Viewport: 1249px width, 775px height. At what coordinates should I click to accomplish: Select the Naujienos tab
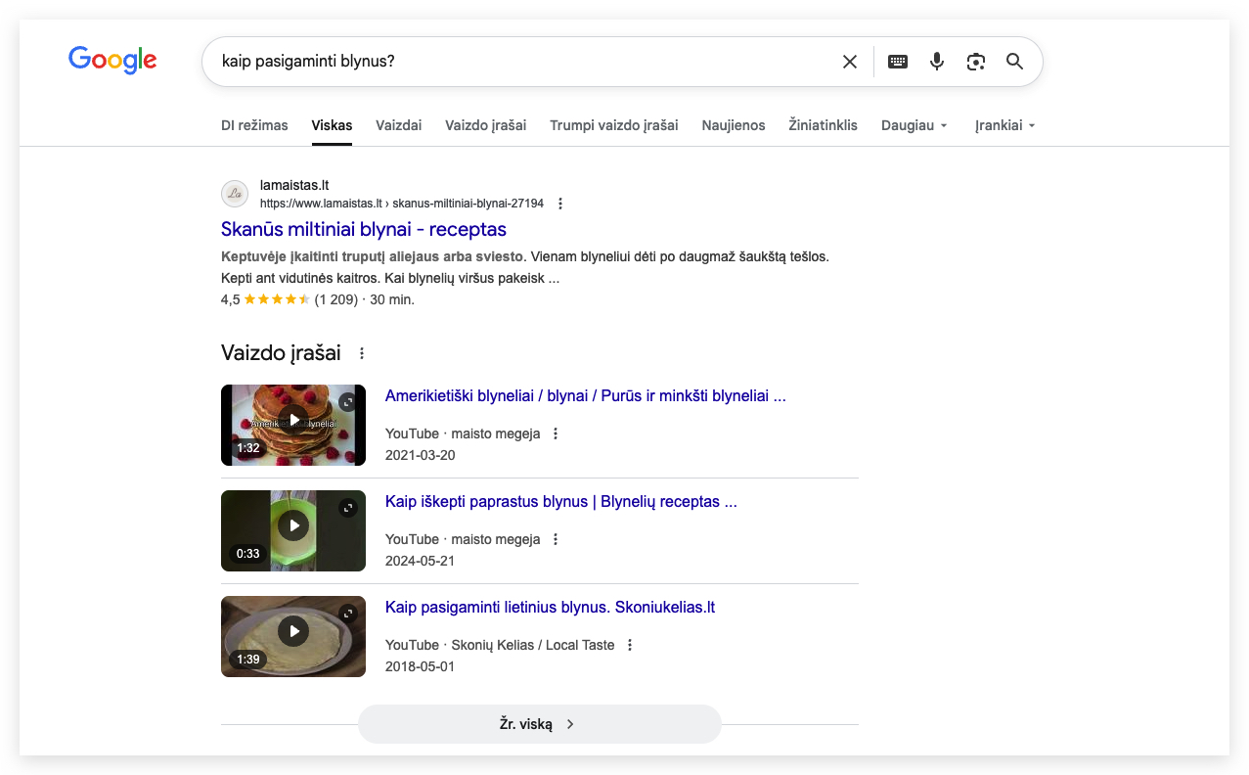tap(733, 125)
